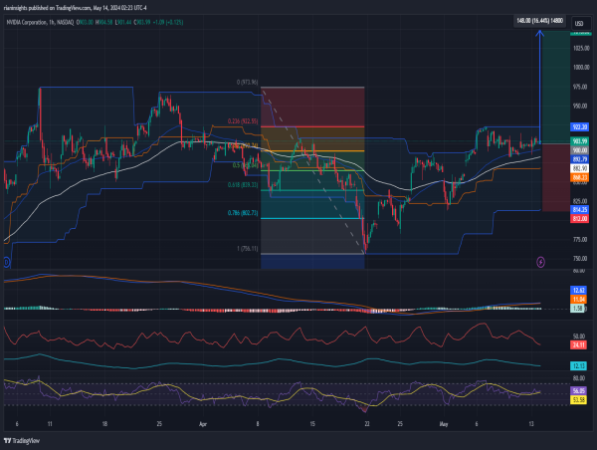
Task: Click the red 24.11 oscillator value label
Action: pyautogui.click(x=578, y=345)
